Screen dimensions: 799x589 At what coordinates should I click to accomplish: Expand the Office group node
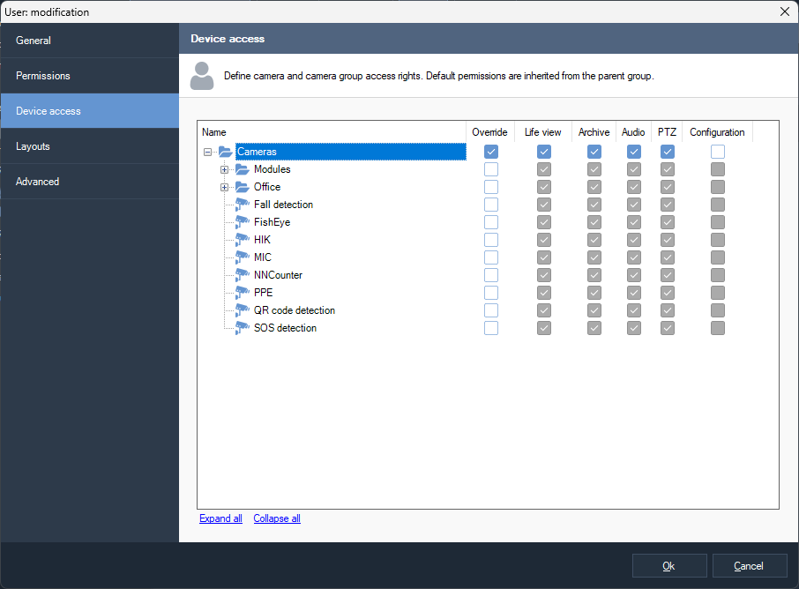click(x=224, y=187)
